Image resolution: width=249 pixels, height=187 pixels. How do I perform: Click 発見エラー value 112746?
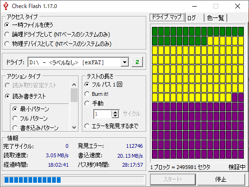pos(134,146)
